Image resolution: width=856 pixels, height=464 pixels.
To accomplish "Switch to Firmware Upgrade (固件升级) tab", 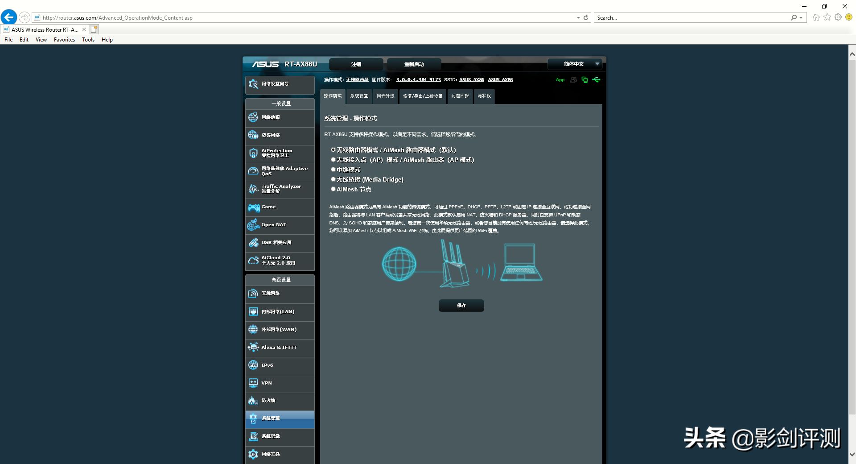I will (x=385, y=96).
